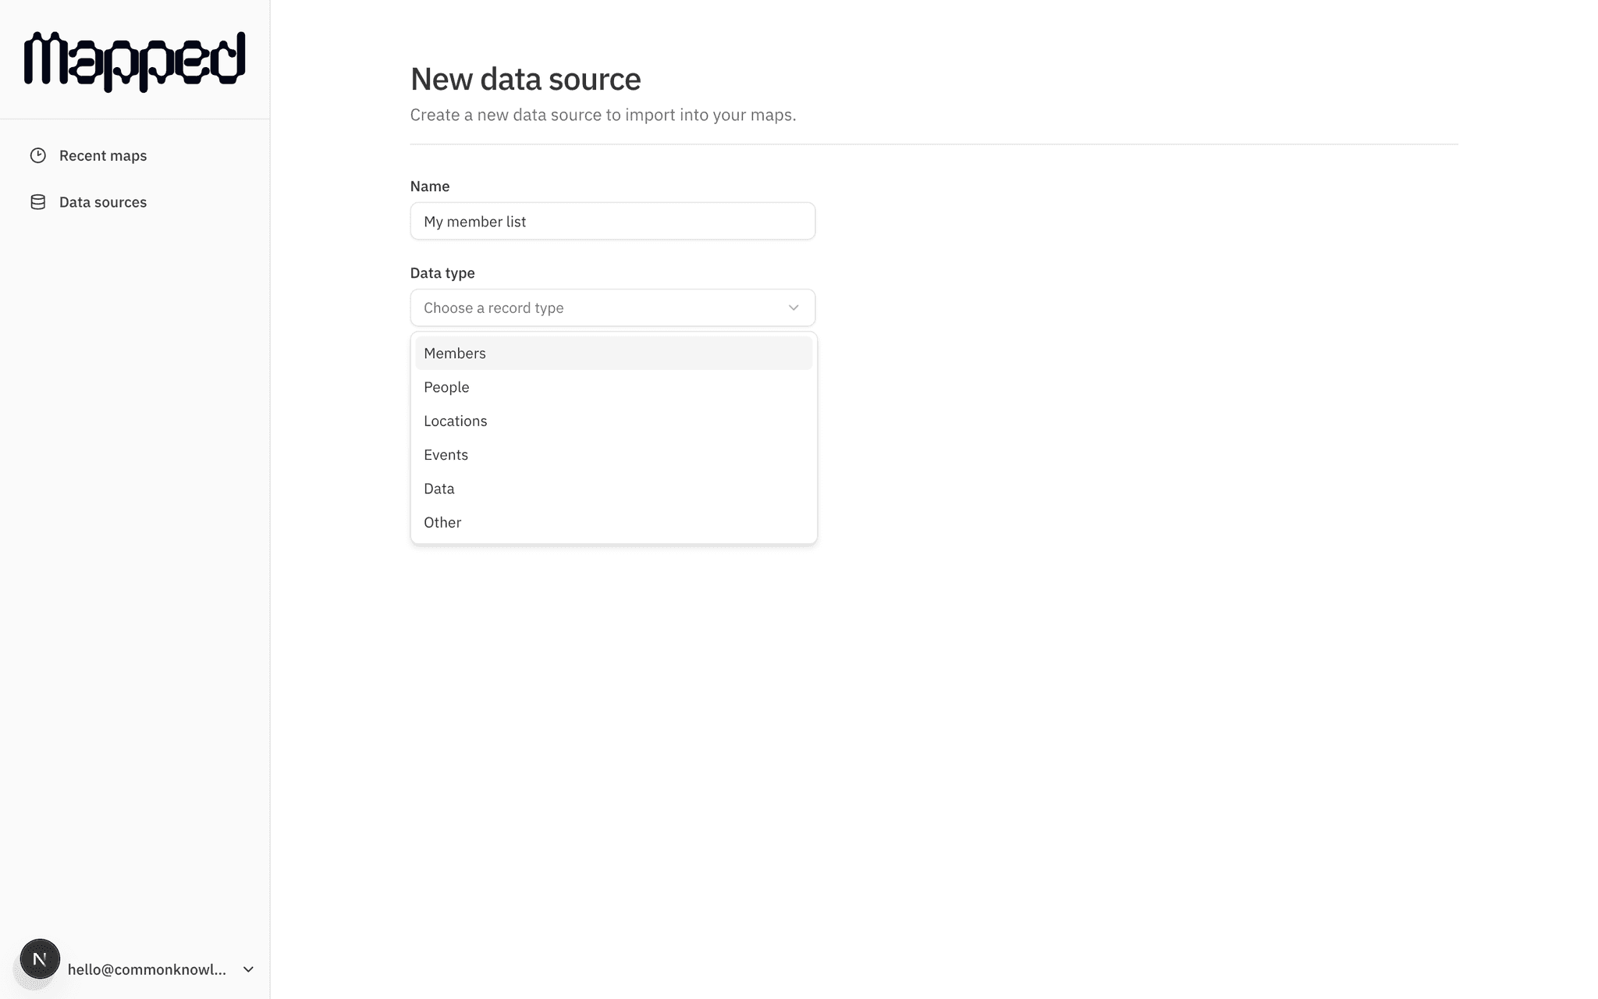Viewport: 1598px width, 999px height.
Task: Pick Locations in the dropdown
Action: 455,421
